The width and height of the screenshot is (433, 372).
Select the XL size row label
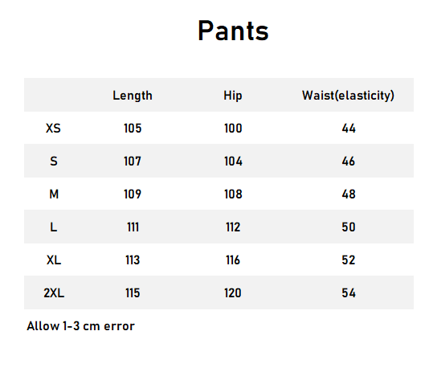coord(54,260)
